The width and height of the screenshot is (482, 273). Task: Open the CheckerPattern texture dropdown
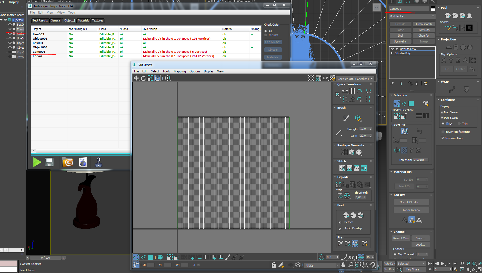(x=355, y=79)
